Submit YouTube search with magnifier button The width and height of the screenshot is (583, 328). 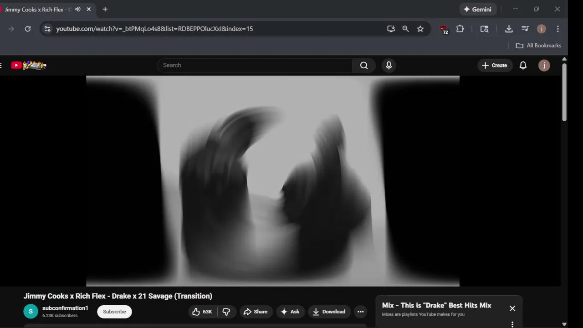pos(364,65)
